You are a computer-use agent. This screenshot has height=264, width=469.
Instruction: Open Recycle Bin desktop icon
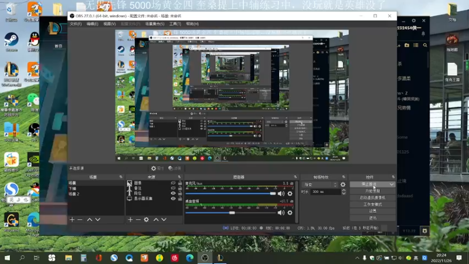coord(11,12)
